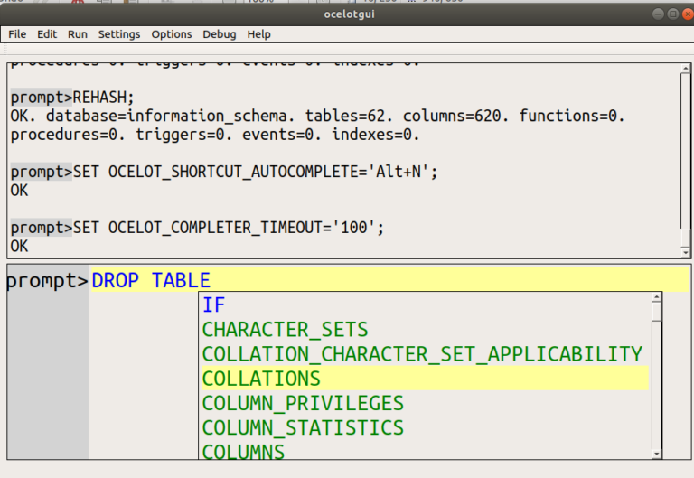Open the File menu
Viewport: 694px width, 478px height.
(x=17, y=34)
